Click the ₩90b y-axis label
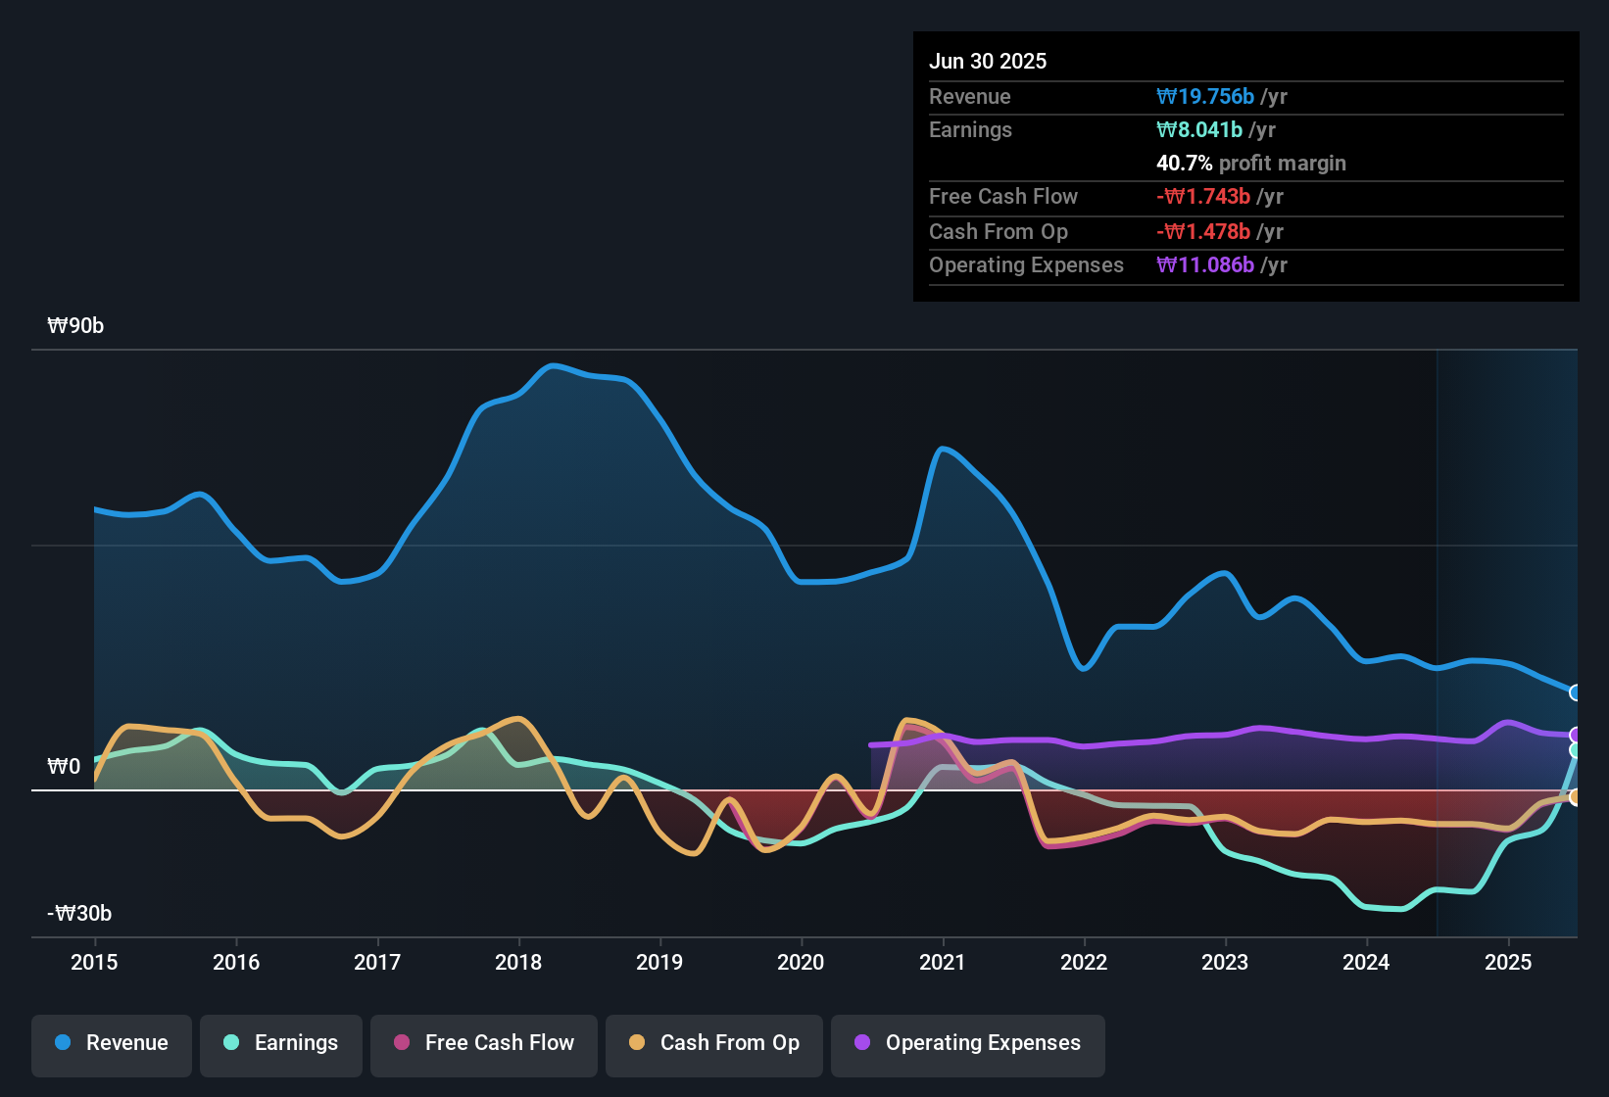Viewport: 1609px width, 1097px height. 75,325
